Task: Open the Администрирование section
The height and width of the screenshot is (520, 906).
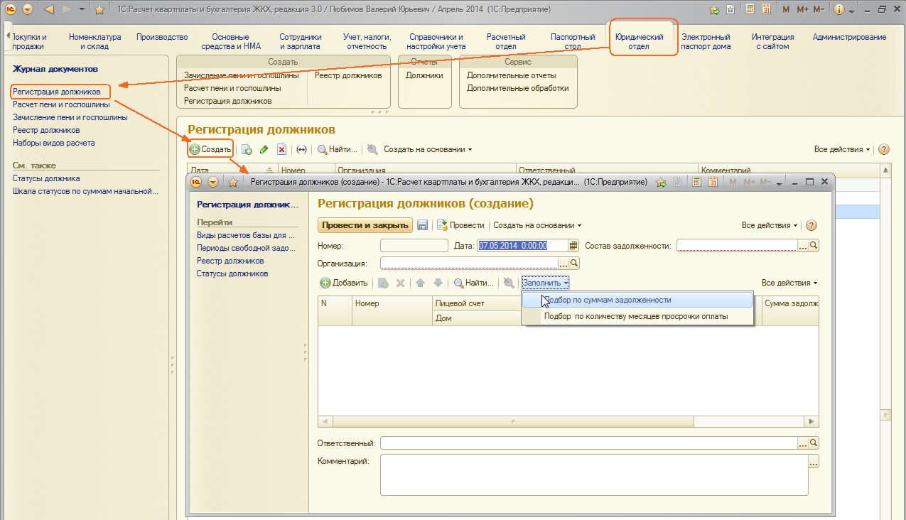Action: [850, 37]
